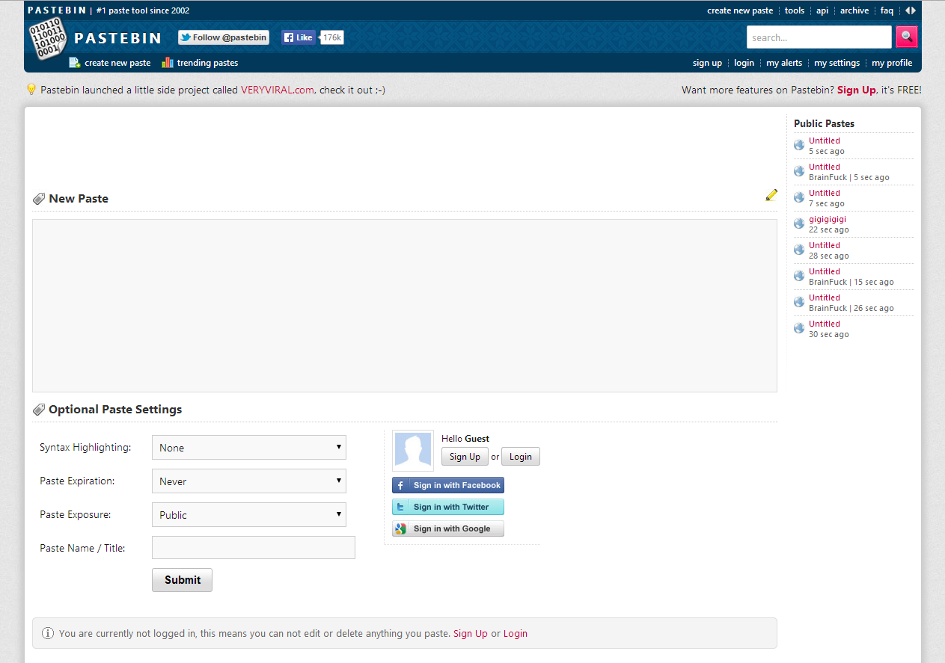The image size is (945, 663).
Task: Click the yellow pencil icon beside New Paste
Action: [771, 195]
